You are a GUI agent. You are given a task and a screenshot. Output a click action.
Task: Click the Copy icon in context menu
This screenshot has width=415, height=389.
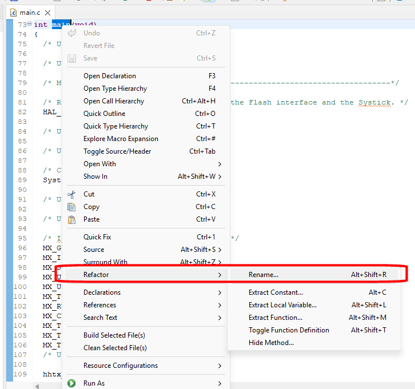(x=72, y=207)
